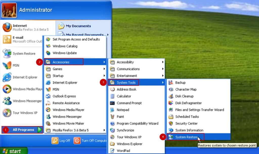259x154 pixels.
Task: Launch the Calculator
Action: click(x=136, y=96)
